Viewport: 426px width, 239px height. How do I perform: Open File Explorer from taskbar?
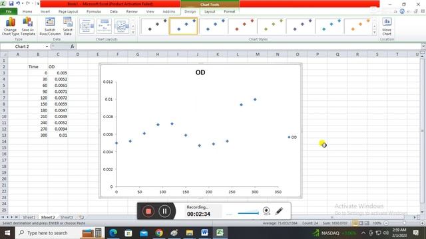(x=190, y=233)
